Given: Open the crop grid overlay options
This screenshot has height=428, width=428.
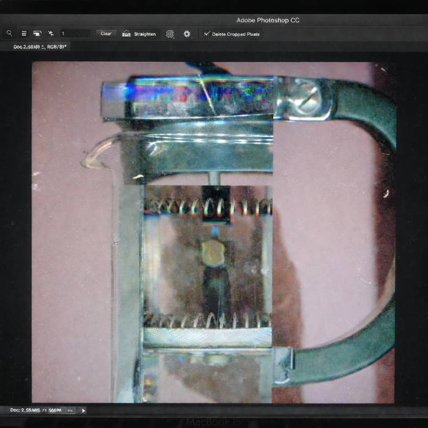Looking at the screenshot, I should tap(170, 34).
